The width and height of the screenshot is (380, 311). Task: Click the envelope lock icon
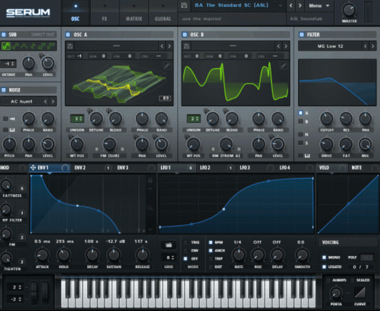pos(151,181)
